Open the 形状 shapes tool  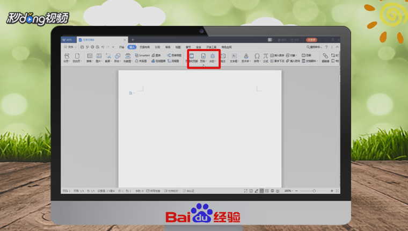coord(118,58)
